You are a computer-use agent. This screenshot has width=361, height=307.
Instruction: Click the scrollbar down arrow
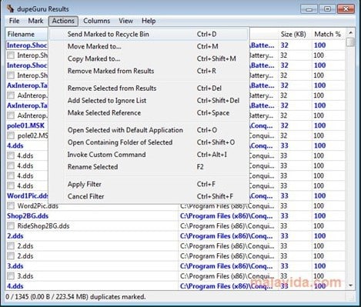[x=350, y=285]
